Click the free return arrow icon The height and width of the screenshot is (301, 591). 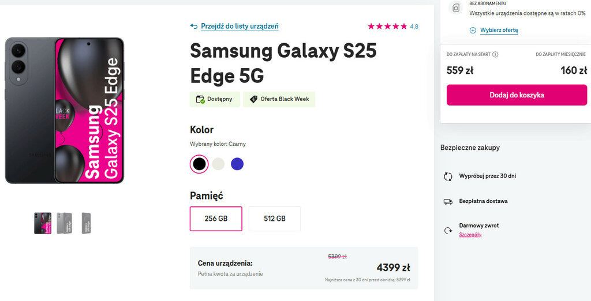(x=448, y=230)
